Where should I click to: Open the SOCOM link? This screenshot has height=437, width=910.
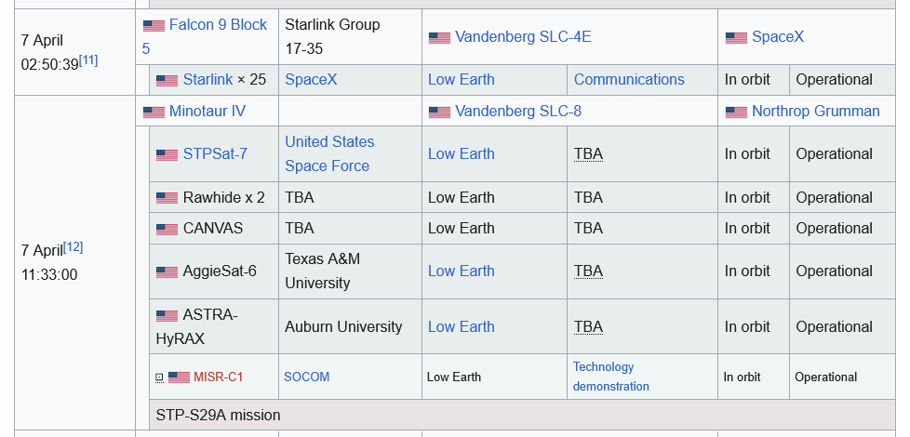(307, 377)
